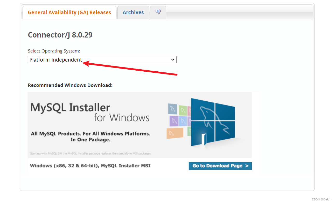
Task: Switch to the Archives tab
Action: coord(133,12)
